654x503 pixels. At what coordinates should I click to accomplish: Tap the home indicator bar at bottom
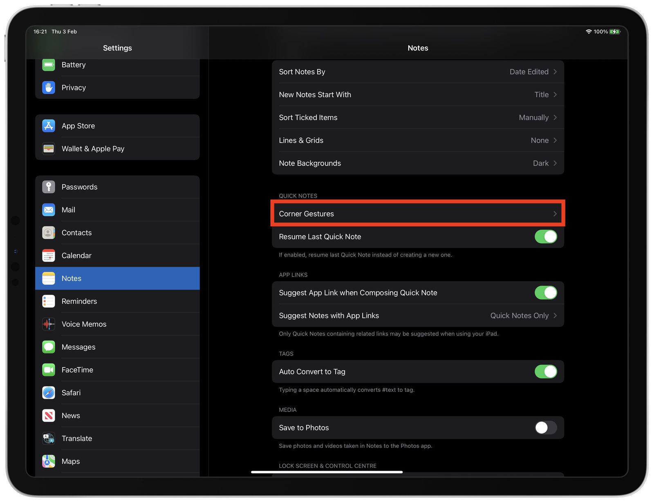pos(327,472)
